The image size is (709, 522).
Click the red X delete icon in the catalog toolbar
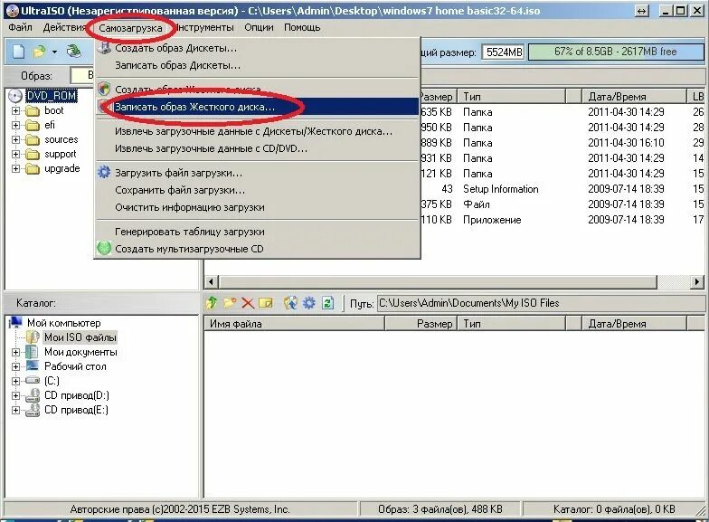coord(248,302)
